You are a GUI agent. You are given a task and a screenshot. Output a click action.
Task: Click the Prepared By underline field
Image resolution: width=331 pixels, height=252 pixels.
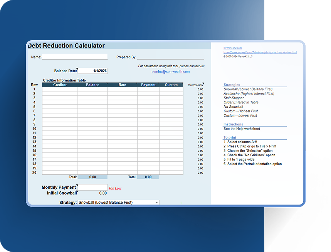pos(170,57)
